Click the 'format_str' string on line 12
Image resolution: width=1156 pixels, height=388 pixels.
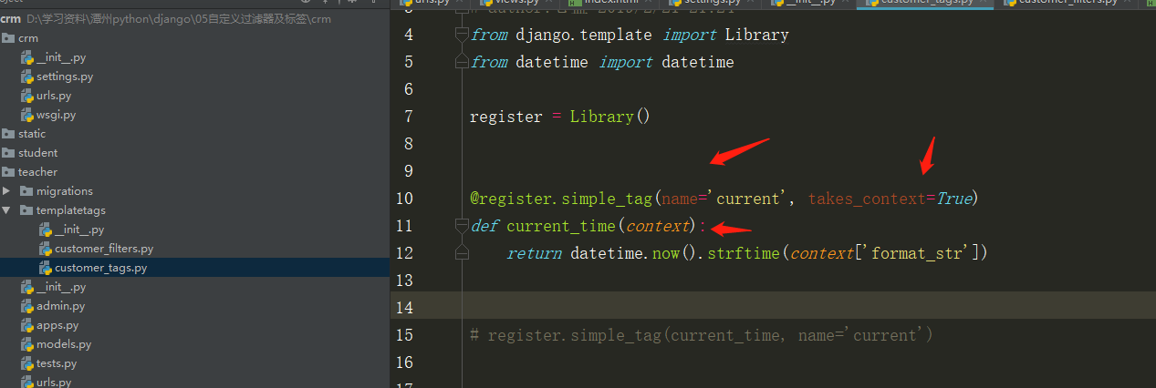coord(917,253)
